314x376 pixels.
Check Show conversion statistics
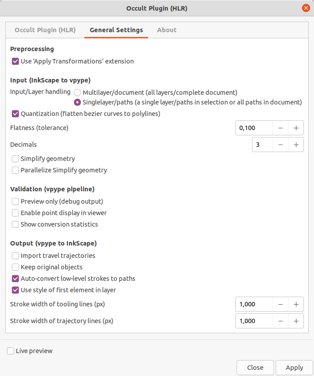[15, 224]
